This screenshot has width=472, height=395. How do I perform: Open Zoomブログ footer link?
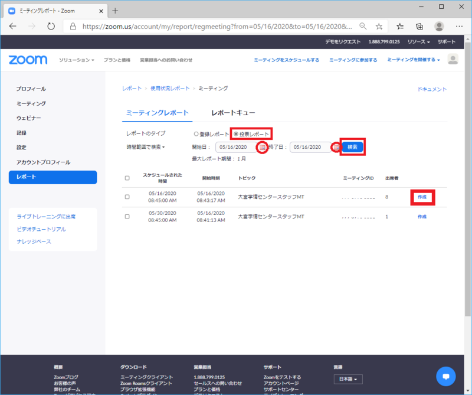(x=66, y=377)
